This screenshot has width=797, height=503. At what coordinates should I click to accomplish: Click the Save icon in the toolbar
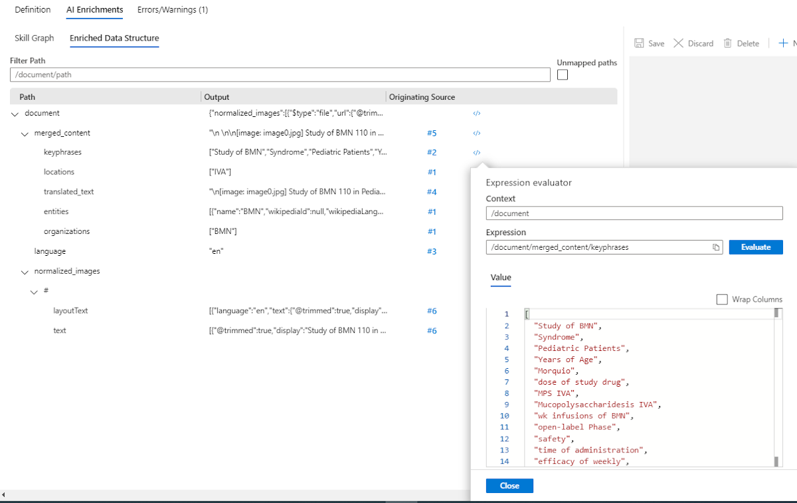pyautogui.click(x=639, y=43)
